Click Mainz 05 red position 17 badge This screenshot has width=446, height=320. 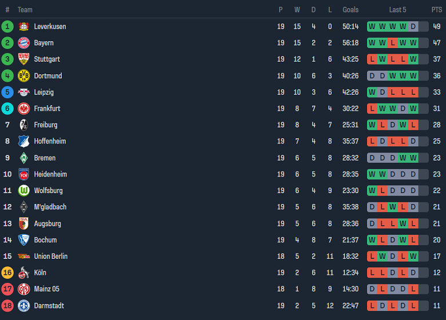7,289
